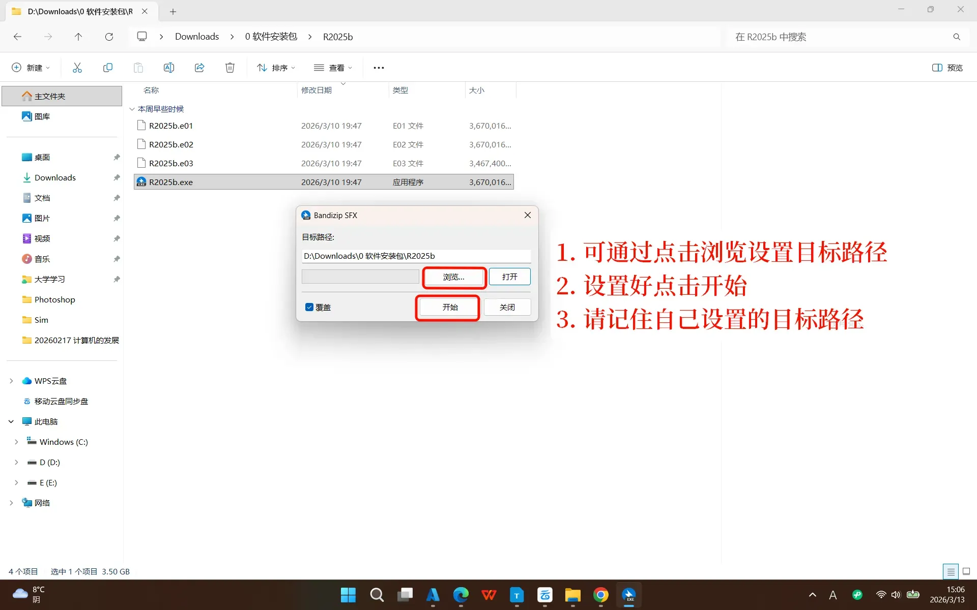
Task: Toggle the 覆盖 overwrite checkbox
Action: tap(309, 307)
